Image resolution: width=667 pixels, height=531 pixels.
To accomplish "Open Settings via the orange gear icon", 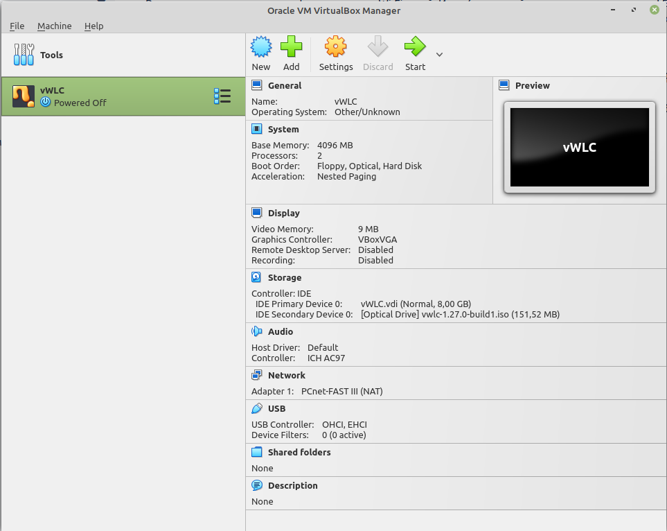I will pyautogui.click(x=336, y=47).
